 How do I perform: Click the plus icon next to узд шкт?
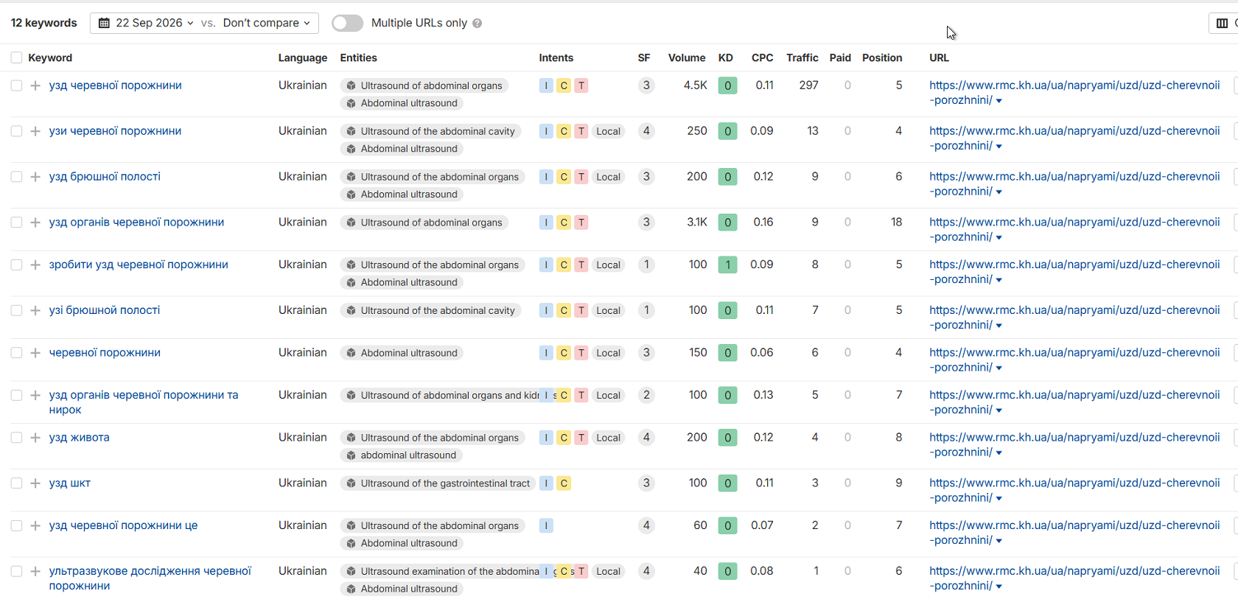35,483
